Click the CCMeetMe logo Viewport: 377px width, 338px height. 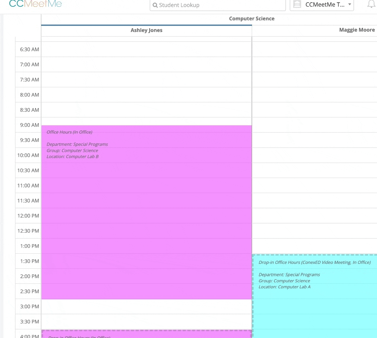35,3
